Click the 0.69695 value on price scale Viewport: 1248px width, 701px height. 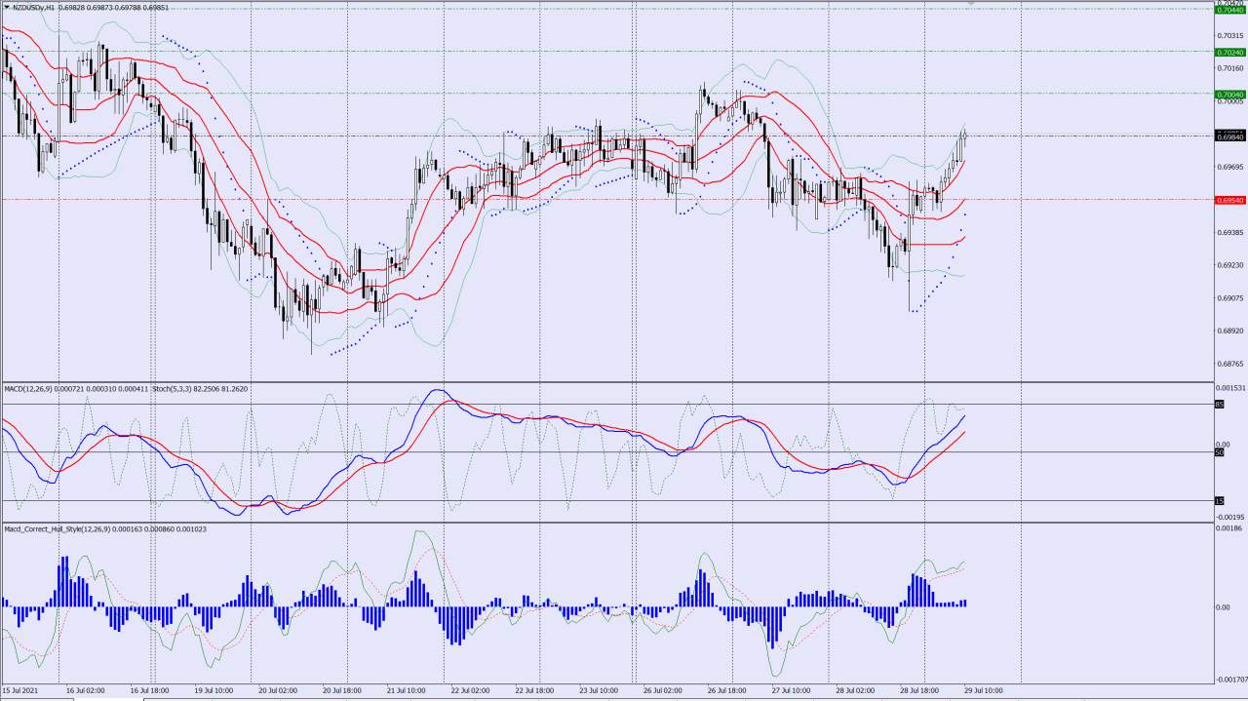point(1231,167)
